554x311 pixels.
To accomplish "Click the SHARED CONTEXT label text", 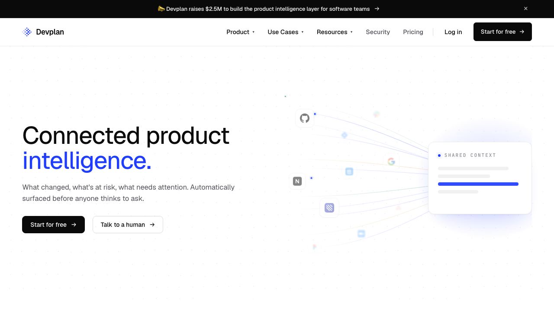I will [470, 155].
